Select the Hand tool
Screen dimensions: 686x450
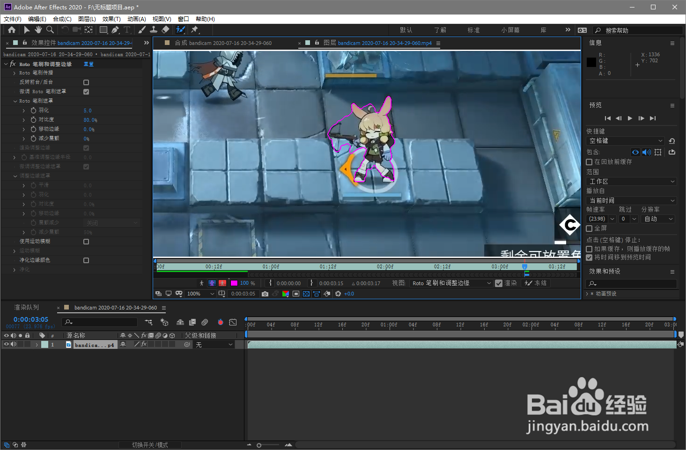click(38, 30)
